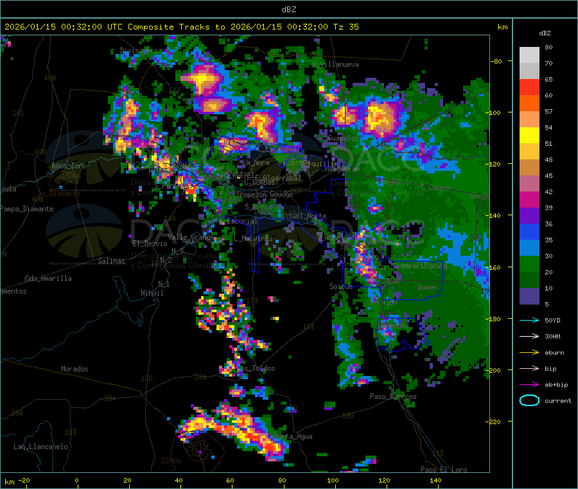Click the Paso_Barroso place label
578x489 pixels.
tap(393, 396)
